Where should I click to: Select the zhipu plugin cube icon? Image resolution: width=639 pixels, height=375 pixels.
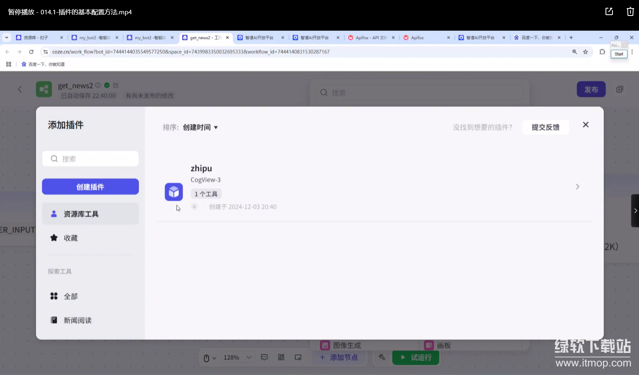coord(174,192)
